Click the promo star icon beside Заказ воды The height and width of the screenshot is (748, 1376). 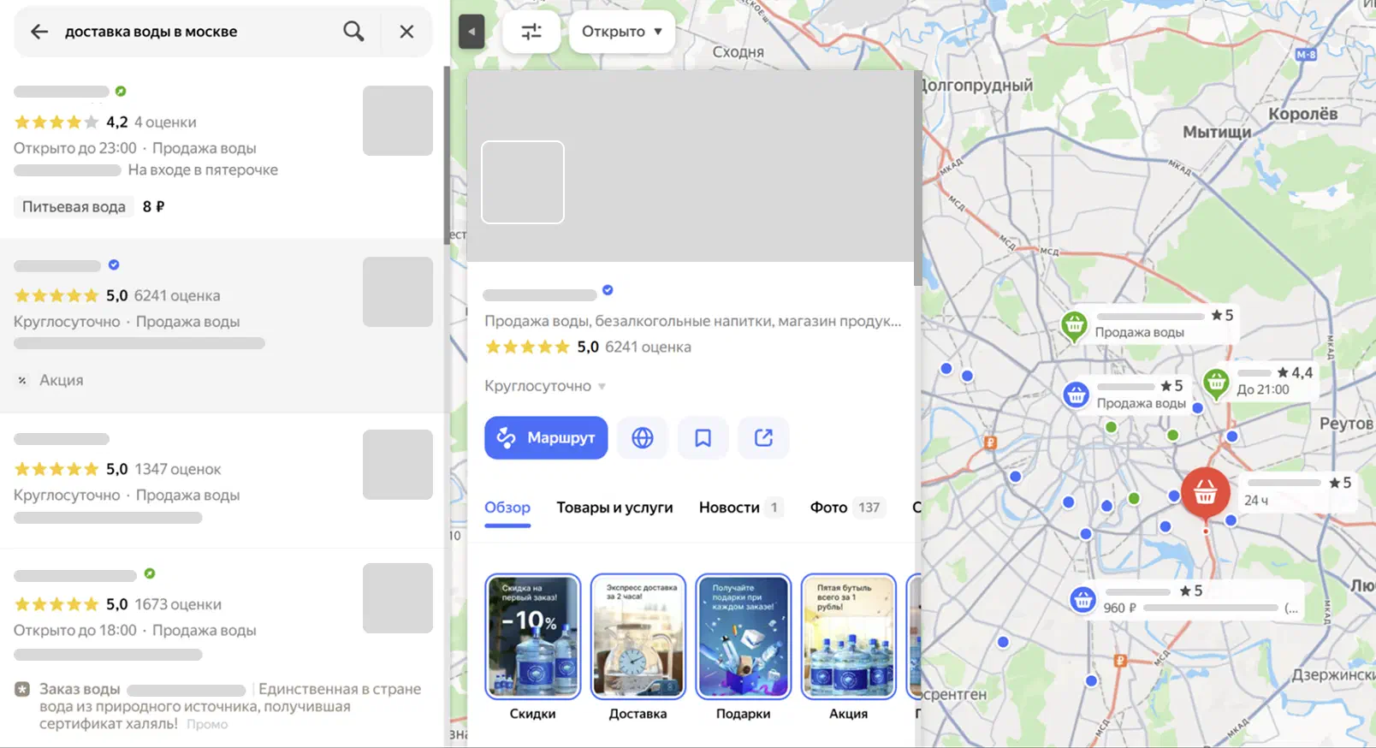(22, 689)
